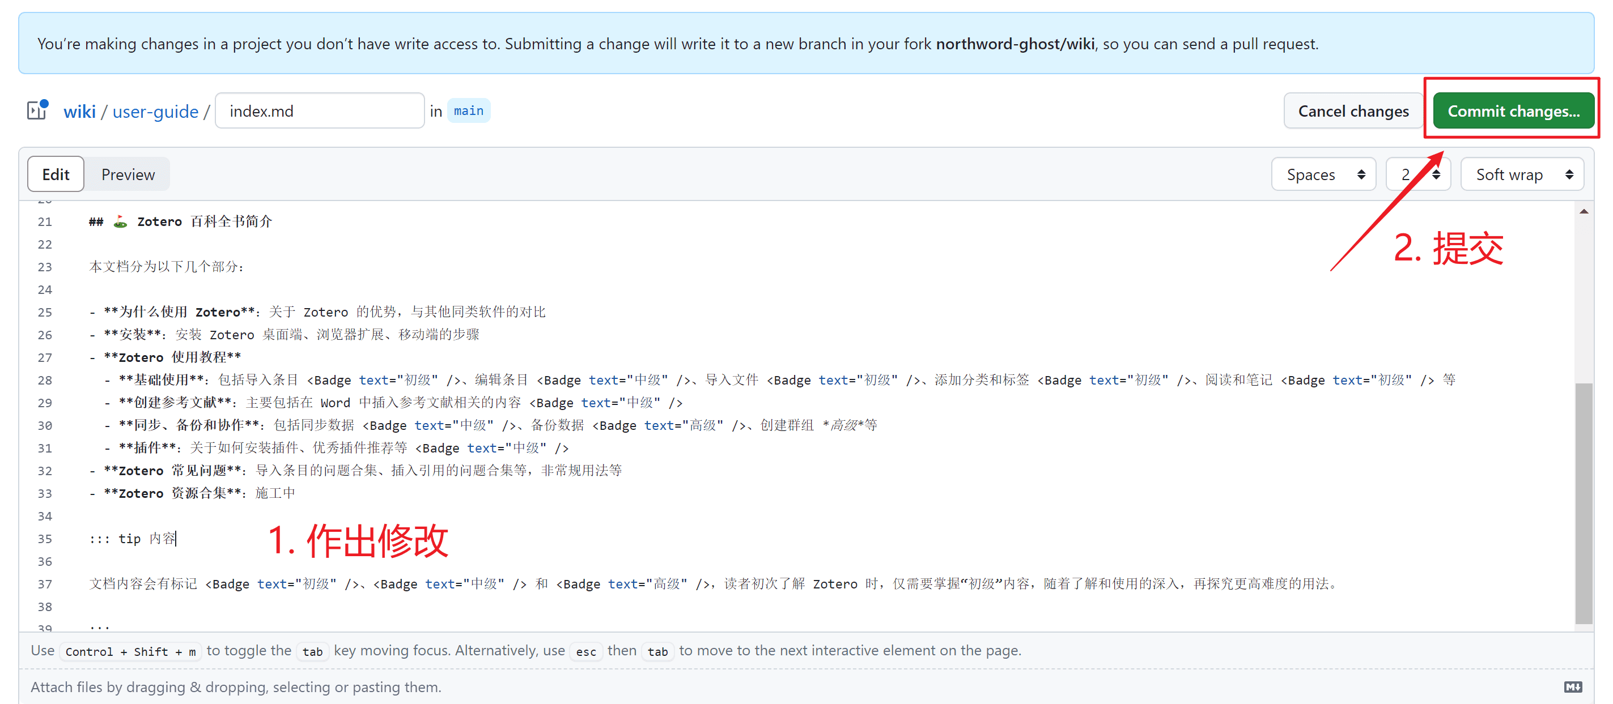Switch to the Preview tab

pos(128,174)
